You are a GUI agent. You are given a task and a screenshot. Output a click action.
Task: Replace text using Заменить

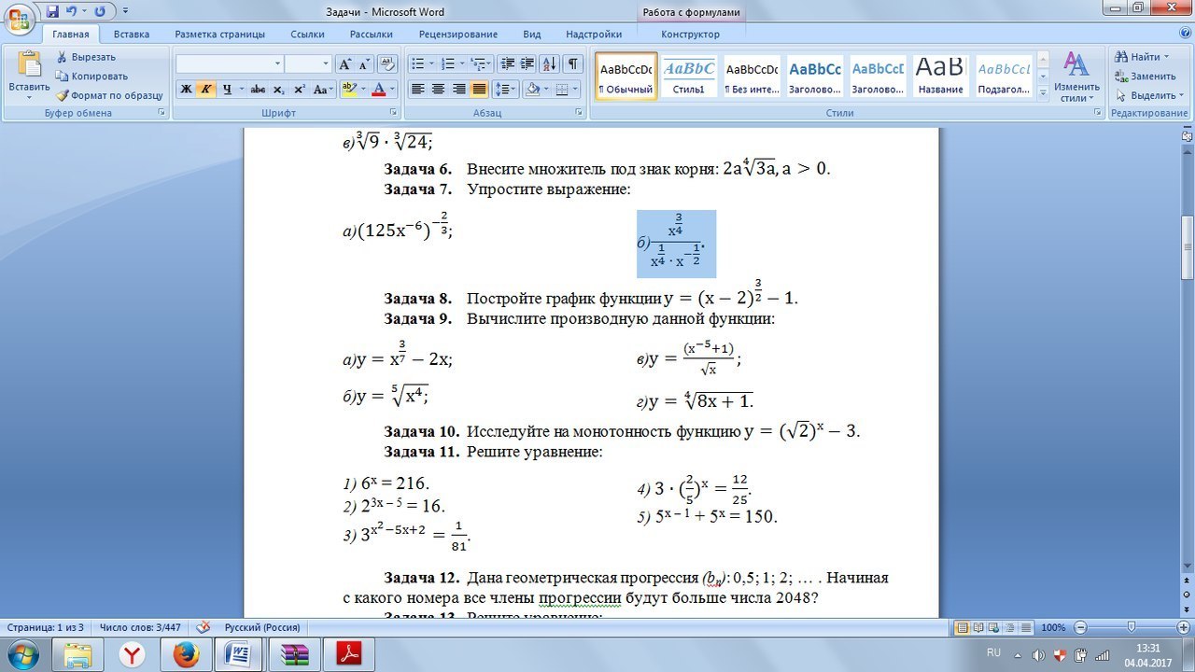(1146, 77)
